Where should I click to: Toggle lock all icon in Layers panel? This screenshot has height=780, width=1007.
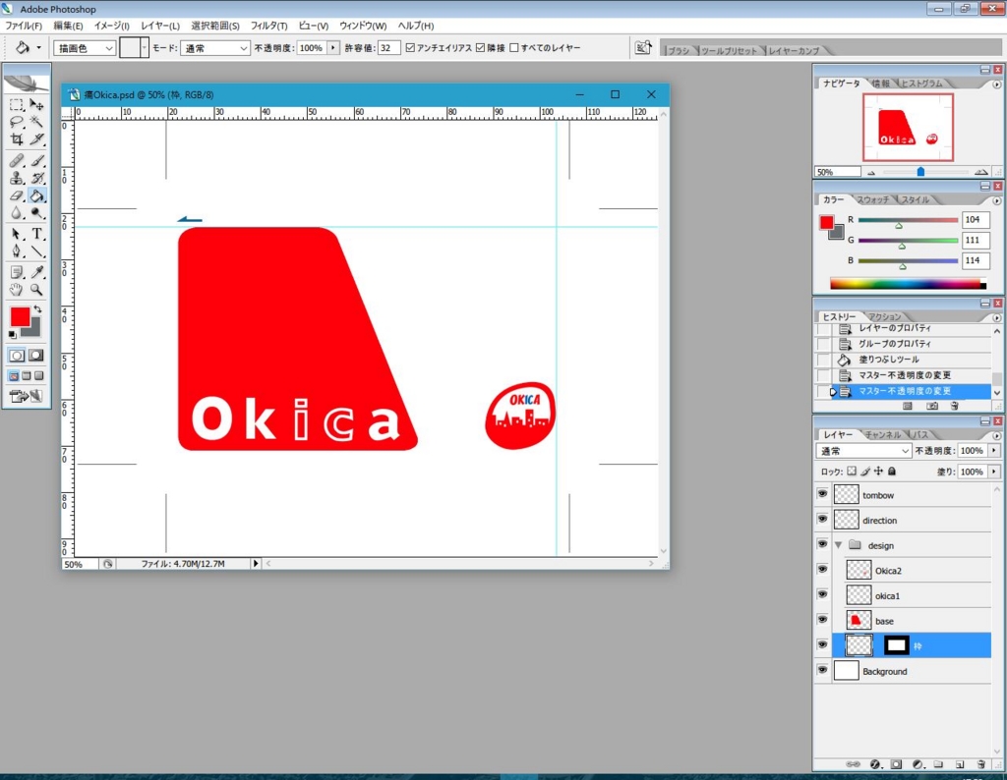click(892, 472)
